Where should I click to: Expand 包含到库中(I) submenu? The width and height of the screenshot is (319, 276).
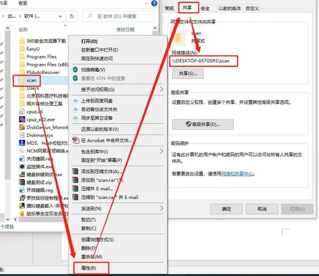tap(118, 151)
